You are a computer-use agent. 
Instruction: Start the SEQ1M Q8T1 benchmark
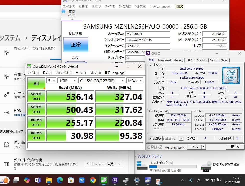(36, 97)
